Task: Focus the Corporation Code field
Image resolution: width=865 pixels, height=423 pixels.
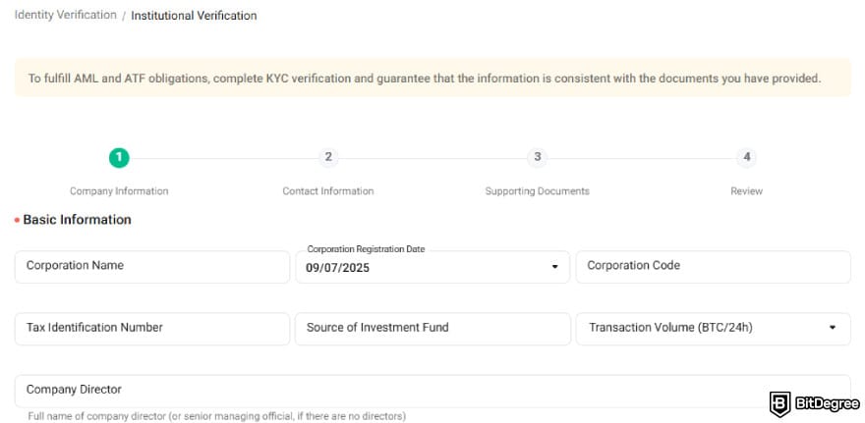Action: point(714,267)
